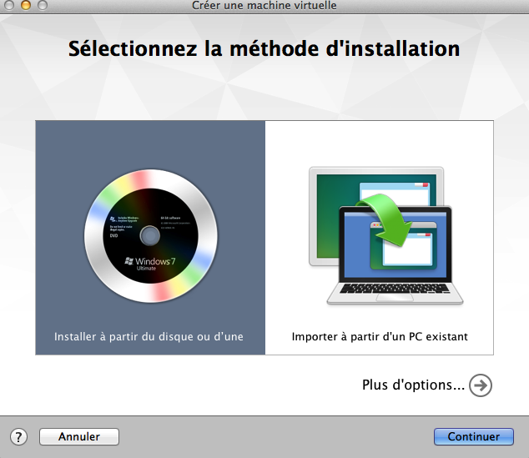529x458 pixels.
Task: Click the 'Créer une machine virtuelle' window title
Action: 264,5
